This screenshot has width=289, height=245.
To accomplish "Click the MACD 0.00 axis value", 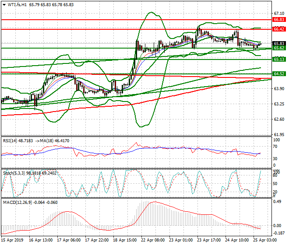I will 277,226.
